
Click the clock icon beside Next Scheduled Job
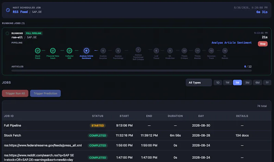point(8,10)
